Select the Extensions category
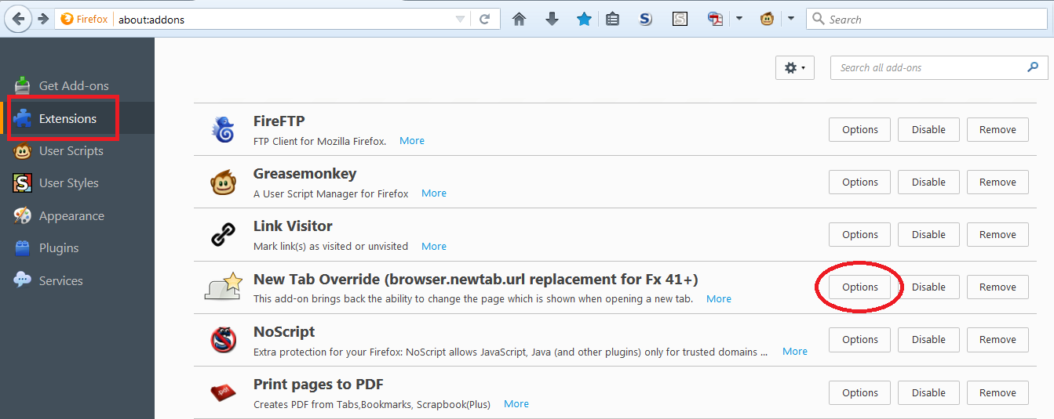The image size is (1054, 419). point(67,119)
